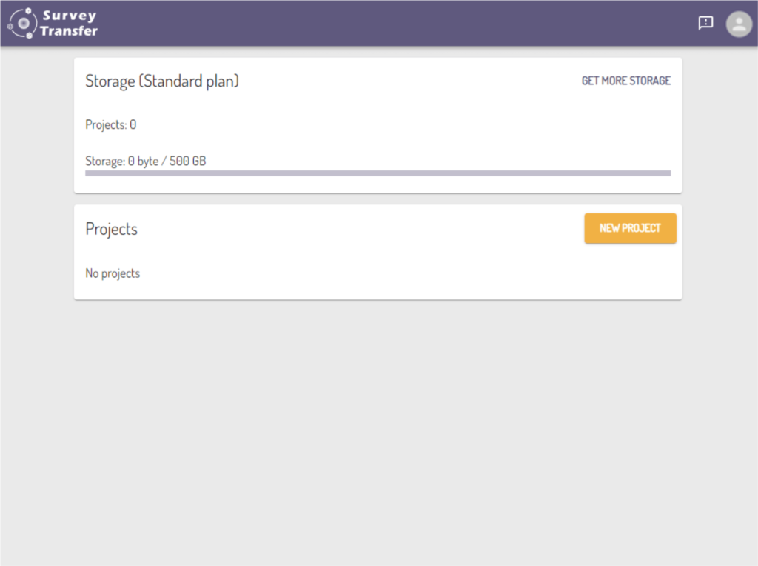This screenshot has width=758, height=566.
Task: Click the GET MORE STORAGE link
Action: pos(625,81)
